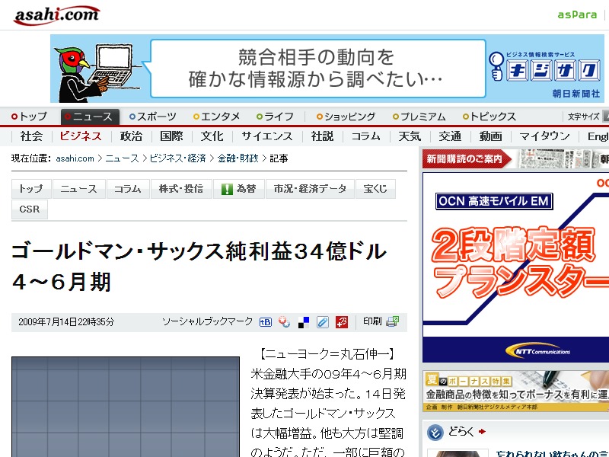Select the dark ニュース main navigation tab
The image size is (609, 457).
tap(90, 117)
